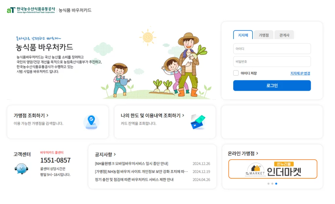The height and width of the screenshot is (204, 335).
Task: Open the 지자체 IP 변경 link
Action: [300, 73]
